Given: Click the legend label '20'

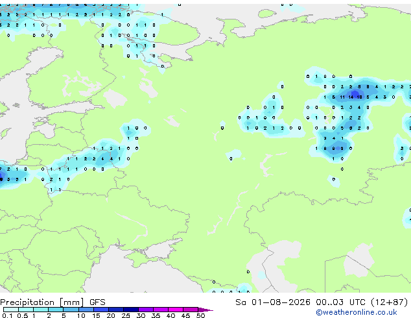Looking at the screenshot, I should click(x=111, y=315).
